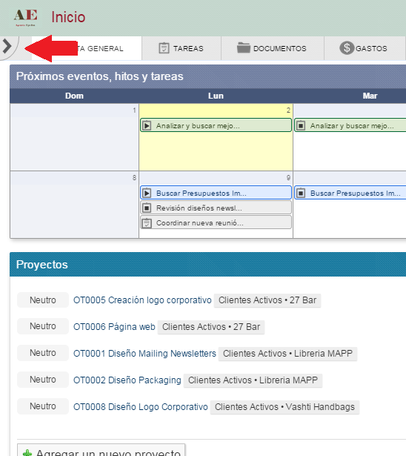Image resolution: width=406 pixels, height=456 pixels.
Task: Open project OT0001 Diseño Mailing Newsletters
Action: (144, 354)
